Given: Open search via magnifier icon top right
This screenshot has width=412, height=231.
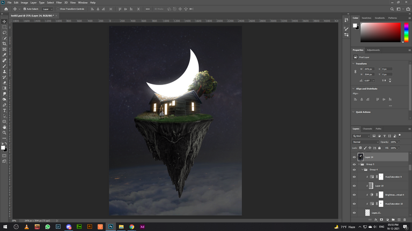Looking at the screenshot, I should (392, 9).
